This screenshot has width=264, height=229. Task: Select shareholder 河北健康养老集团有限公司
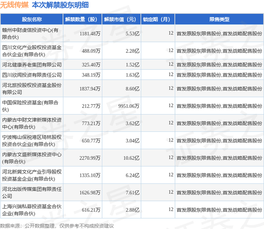point(32,65)
